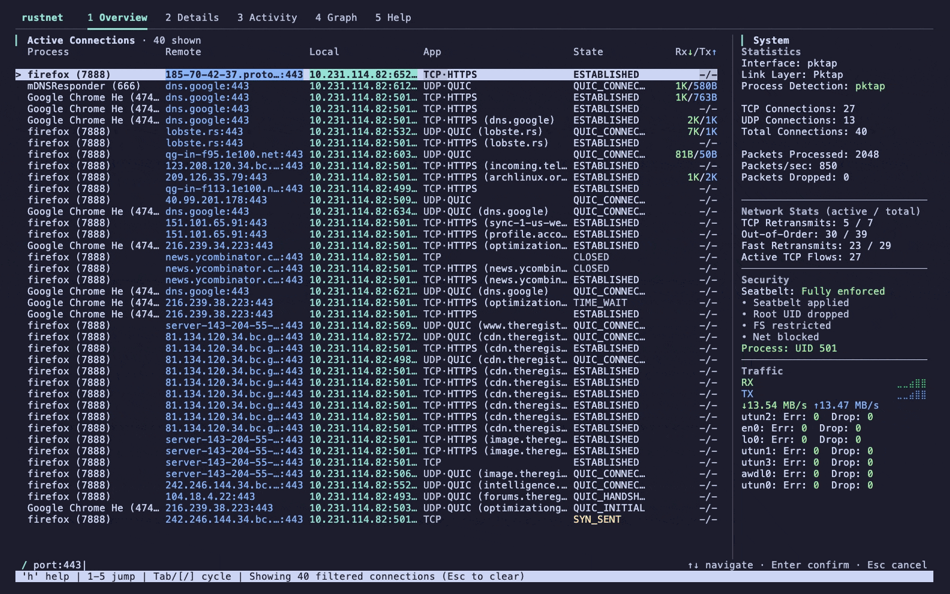Screen dimensions: 950x594
Task: Click the Rx↓/Tx↑ column header
Action: (x=696, y=52)
